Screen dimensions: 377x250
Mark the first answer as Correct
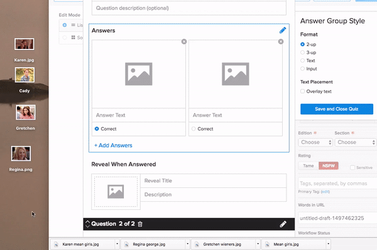[97, 128]
